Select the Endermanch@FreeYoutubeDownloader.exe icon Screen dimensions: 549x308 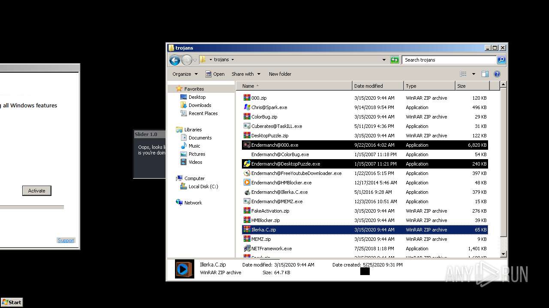[x=247, y=173]
